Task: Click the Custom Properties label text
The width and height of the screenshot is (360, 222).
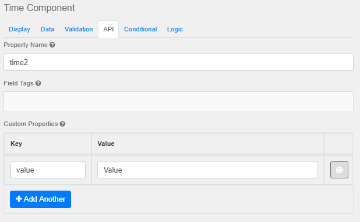Action: pyautogui.click(x=31, y=124)
